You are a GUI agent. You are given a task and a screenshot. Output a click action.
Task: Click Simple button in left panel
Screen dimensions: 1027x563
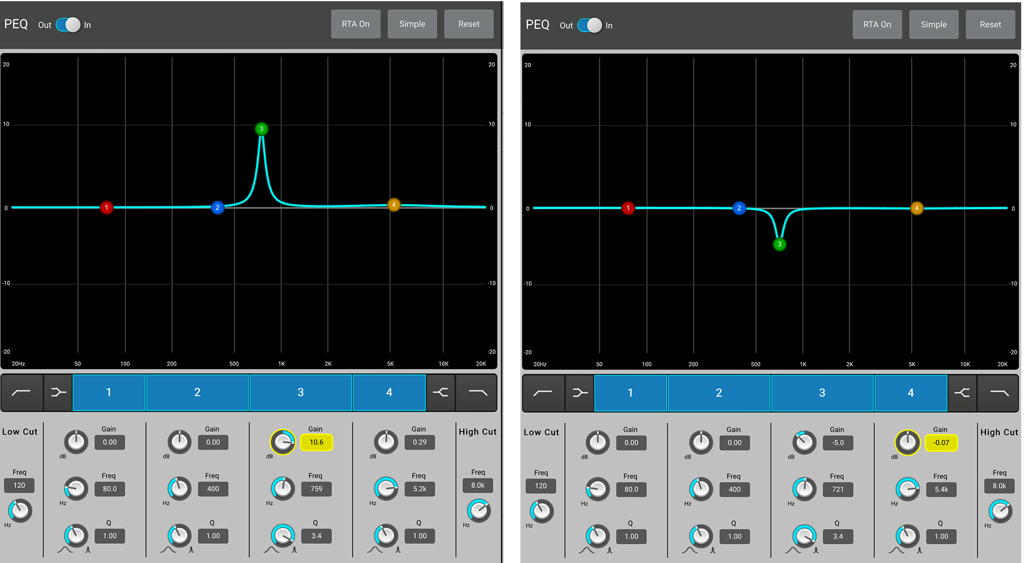tap(412, 24)
